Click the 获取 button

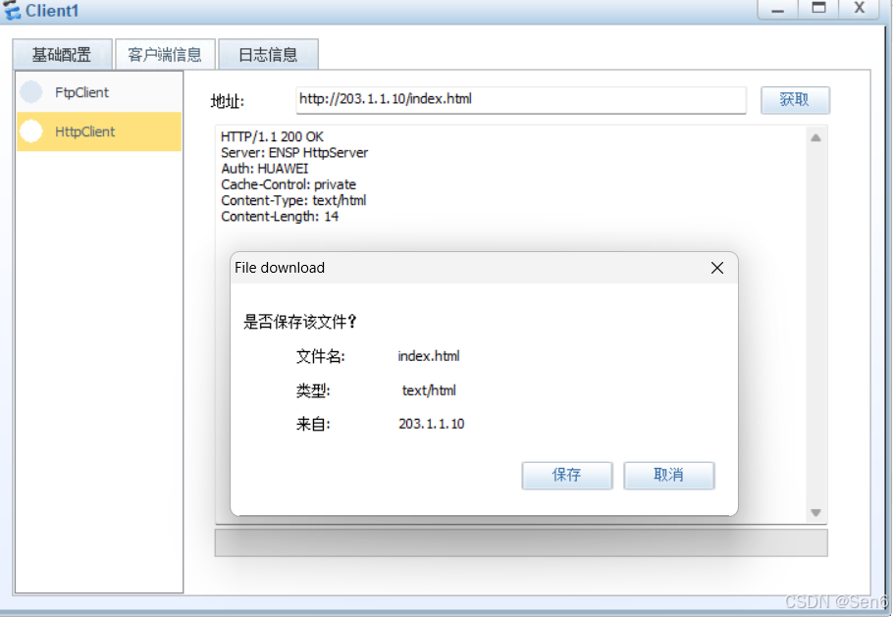click(x=795, y=100)
